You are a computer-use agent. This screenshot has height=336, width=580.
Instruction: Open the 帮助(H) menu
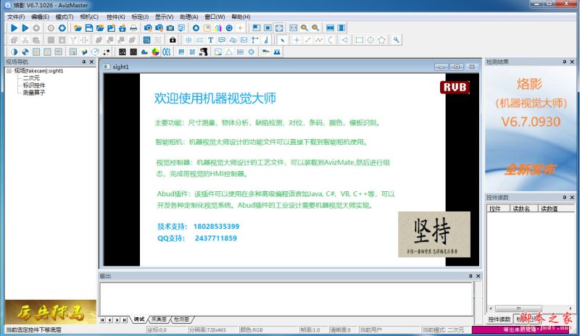[x=241, y=17]
